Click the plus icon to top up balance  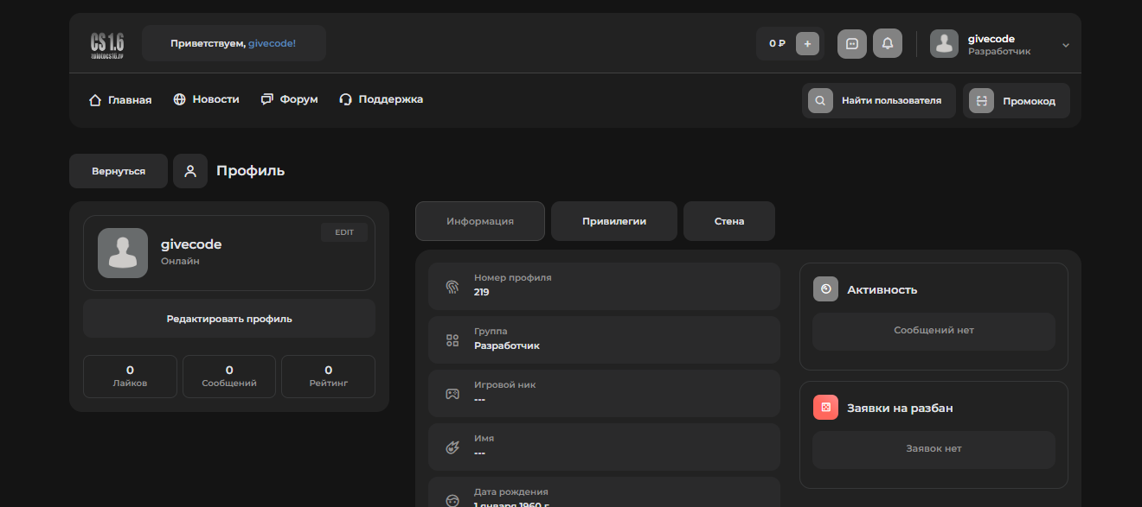pyautogui.click(x=807, y=44)
